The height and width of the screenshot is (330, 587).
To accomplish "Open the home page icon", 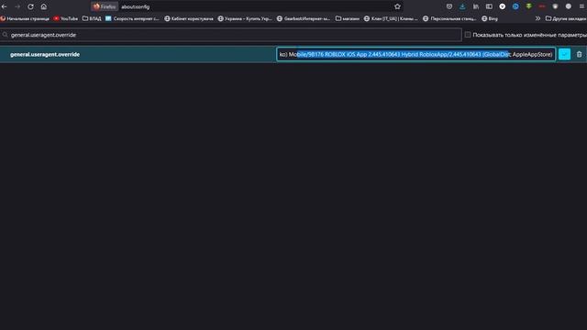I will pos(44,6).
